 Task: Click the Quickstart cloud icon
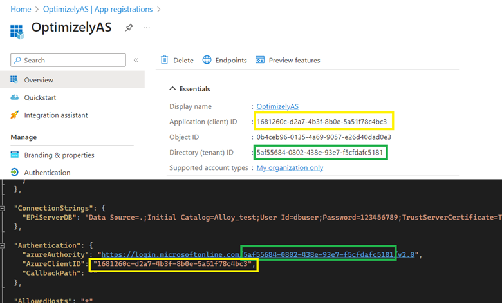15,97
